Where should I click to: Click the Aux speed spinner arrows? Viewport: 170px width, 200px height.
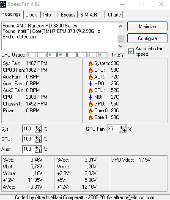pos(38,149)
